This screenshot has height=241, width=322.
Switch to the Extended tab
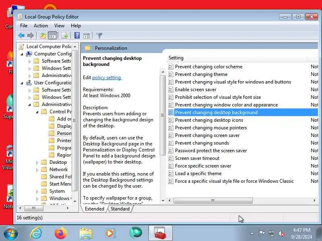(x=95, y=209)
